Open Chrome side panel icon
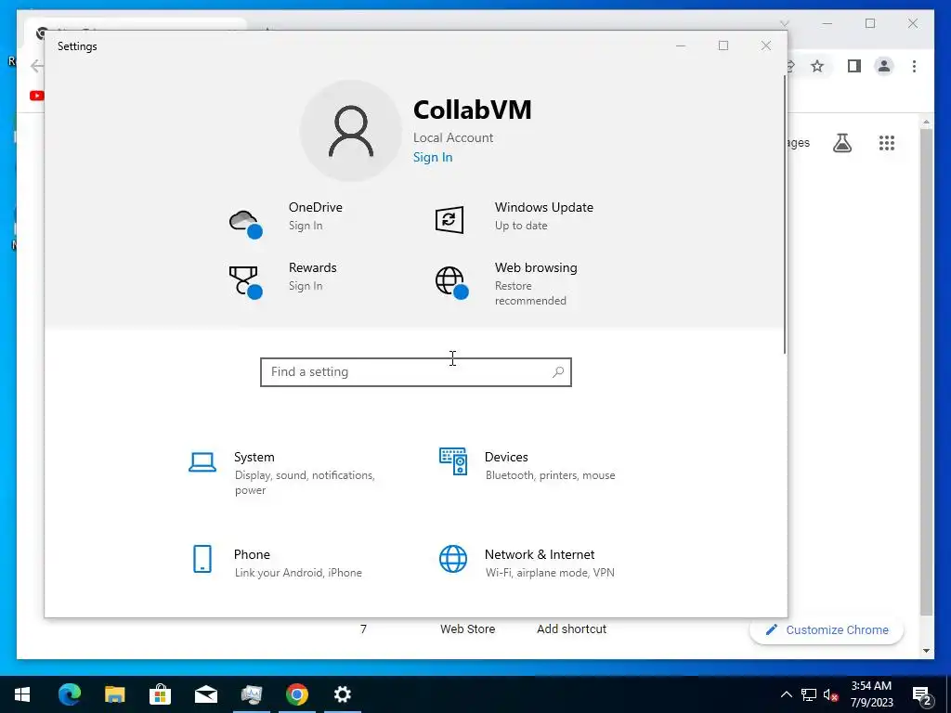Screen dimensions: 951x713 [x=854, y=66]
